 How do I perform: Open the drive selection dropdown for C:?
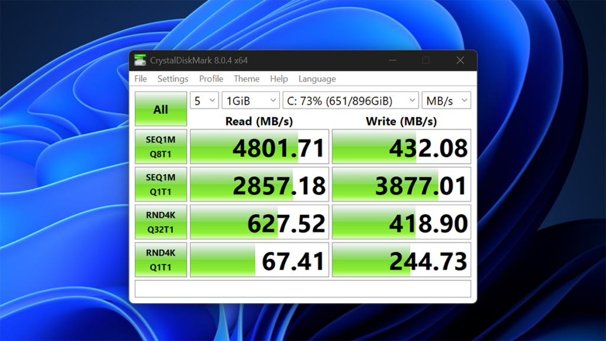point(350,100)
